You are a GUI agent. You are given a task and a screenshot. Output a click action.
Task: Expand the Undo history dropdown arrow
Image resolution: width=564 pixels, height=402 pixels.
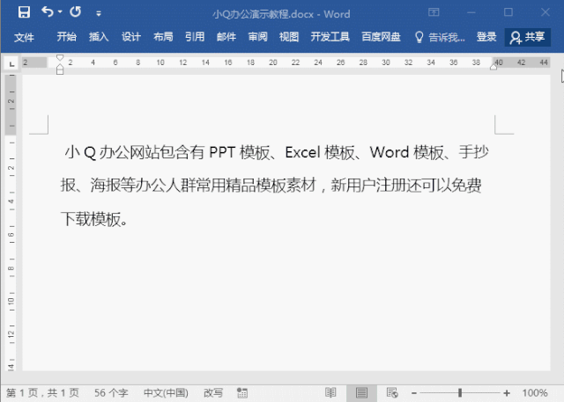pos(60,14)
